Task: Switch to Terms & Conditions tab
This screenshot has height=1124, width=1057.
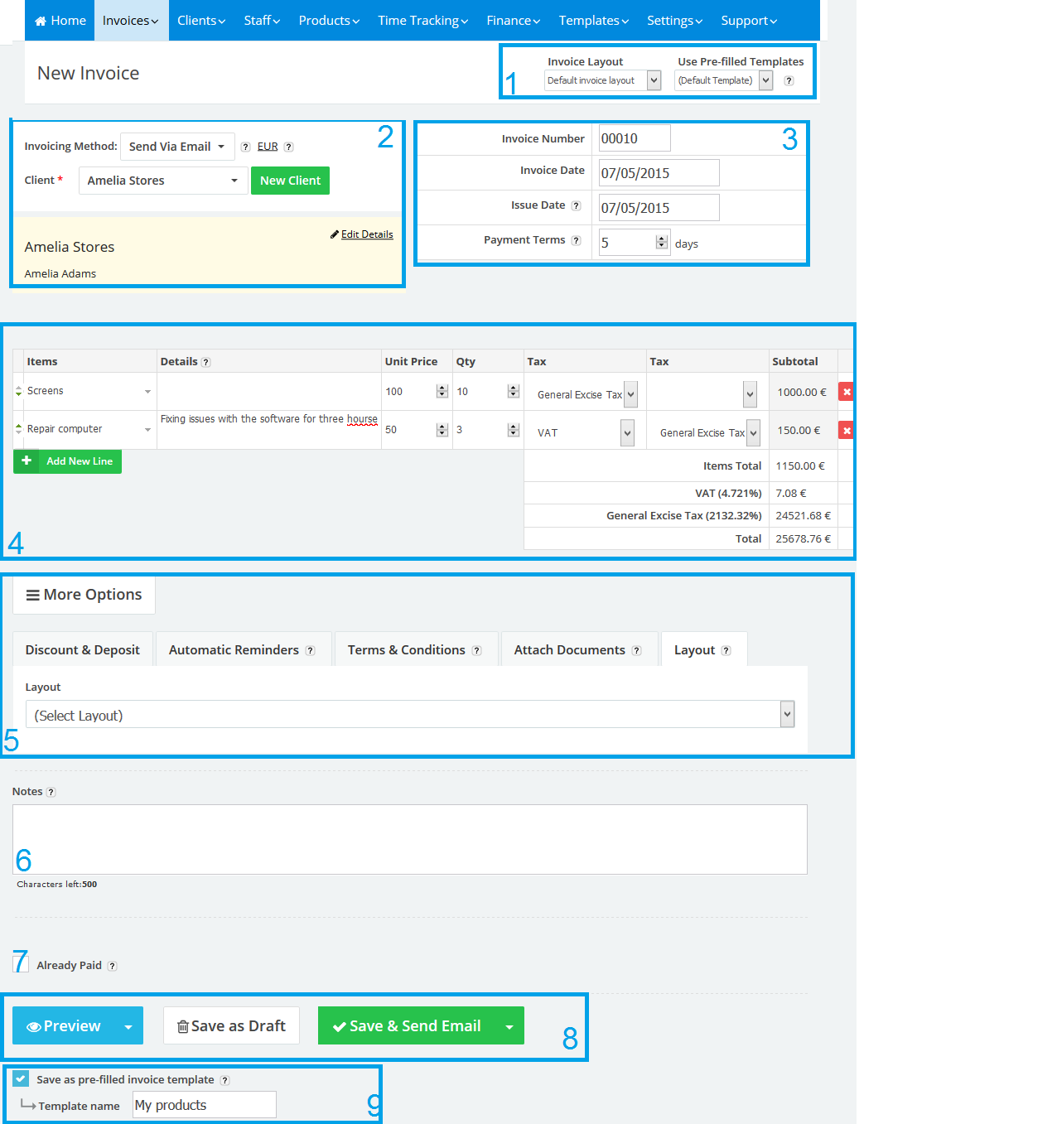Action: click(x=414, y=650)
